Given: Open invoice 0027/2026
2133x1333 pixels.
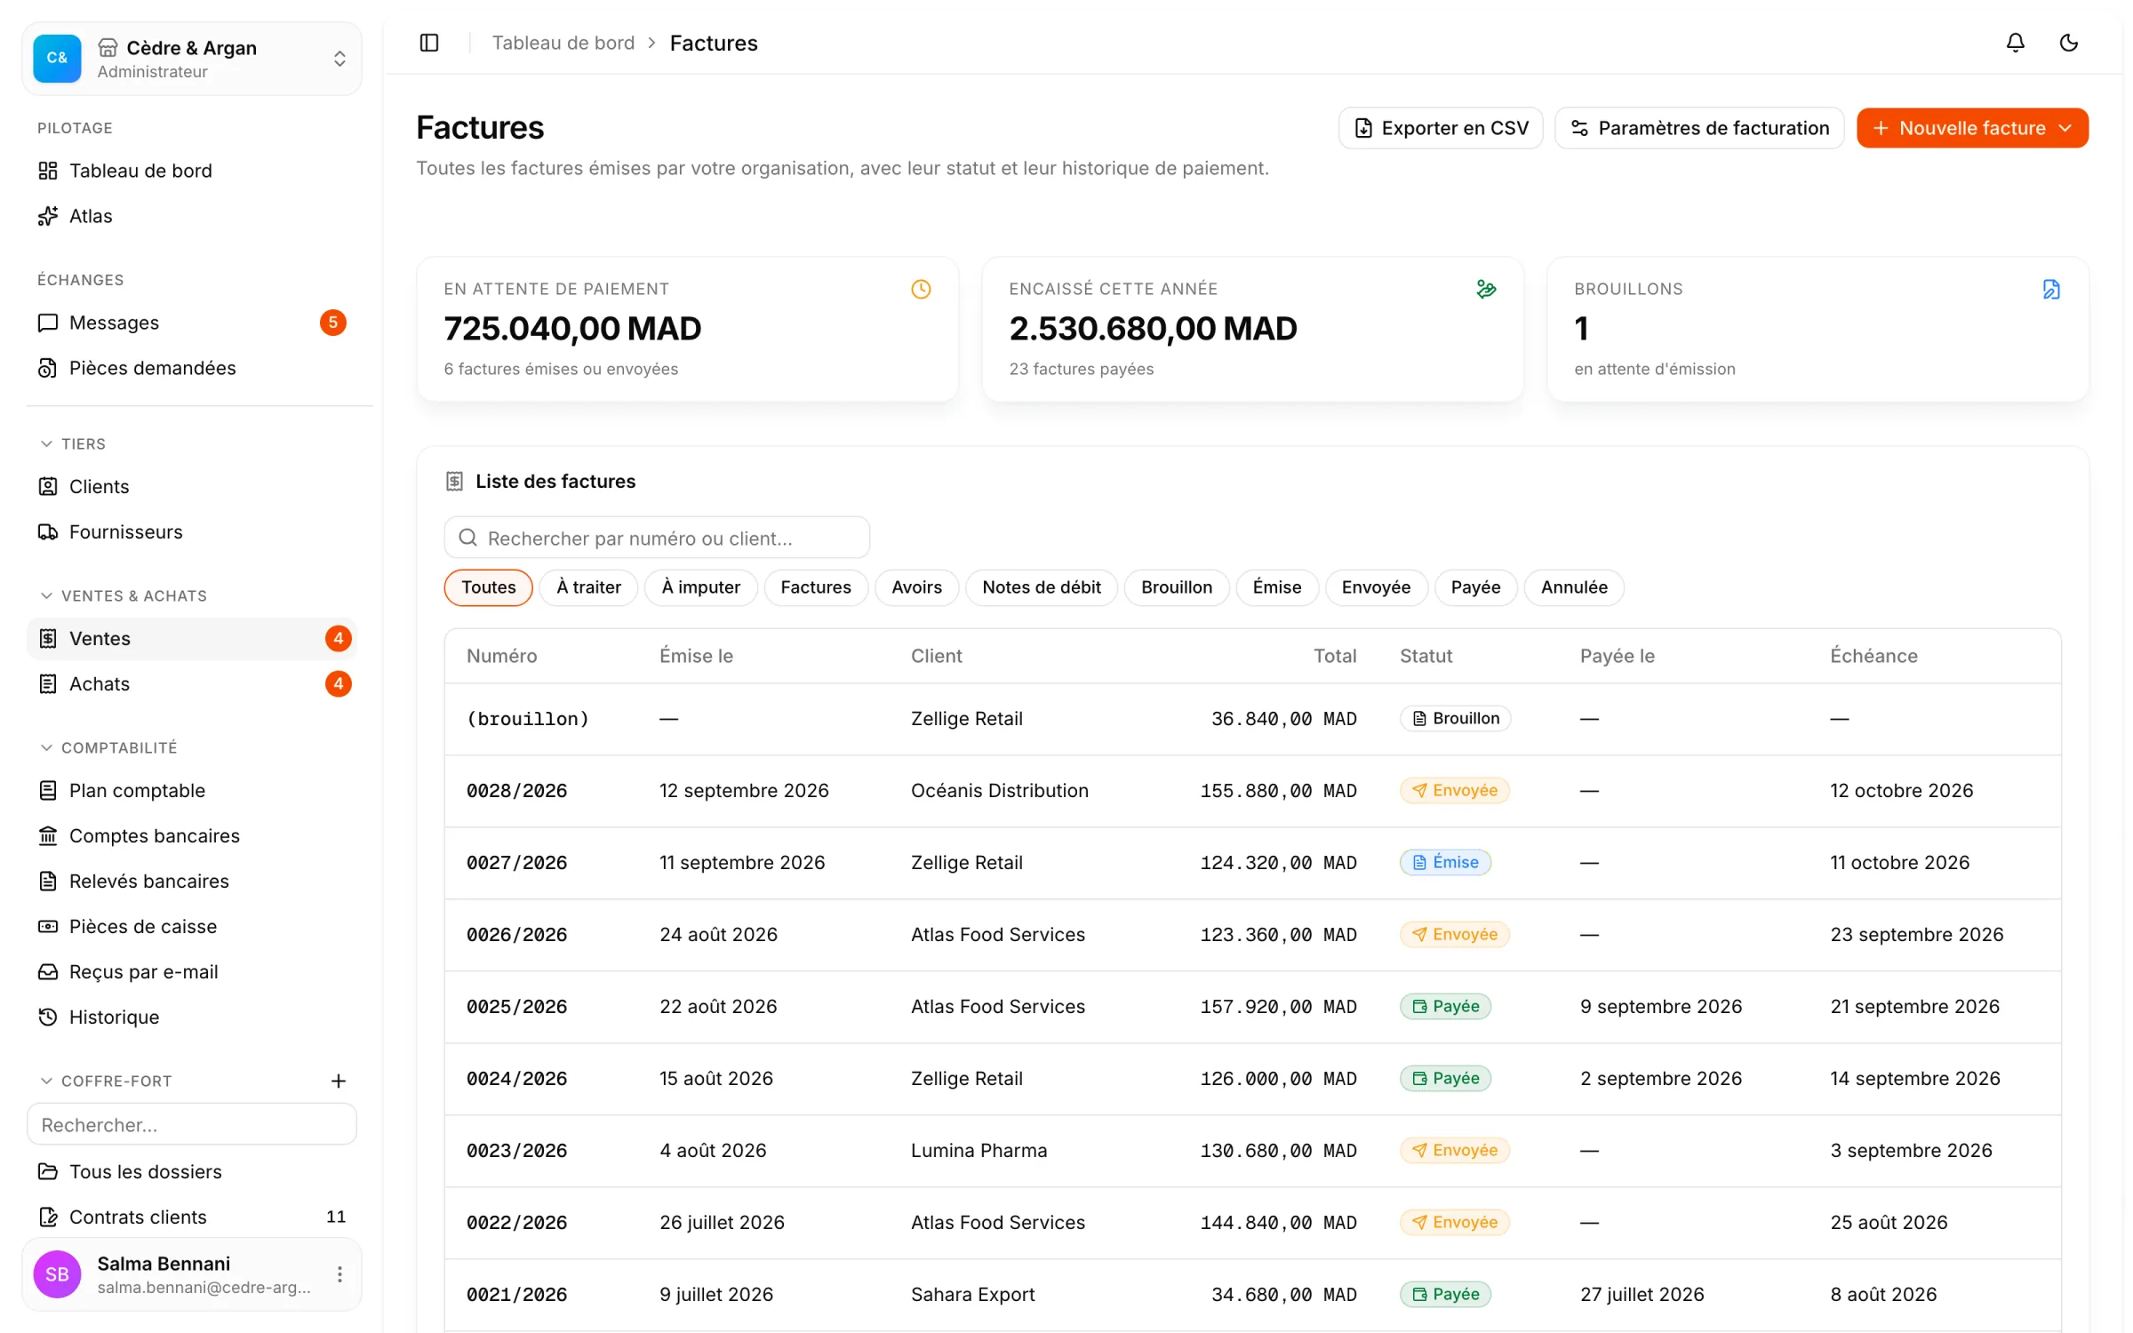Looking at the screenshot, I should pyautogui.click(x=1252, y=863).
